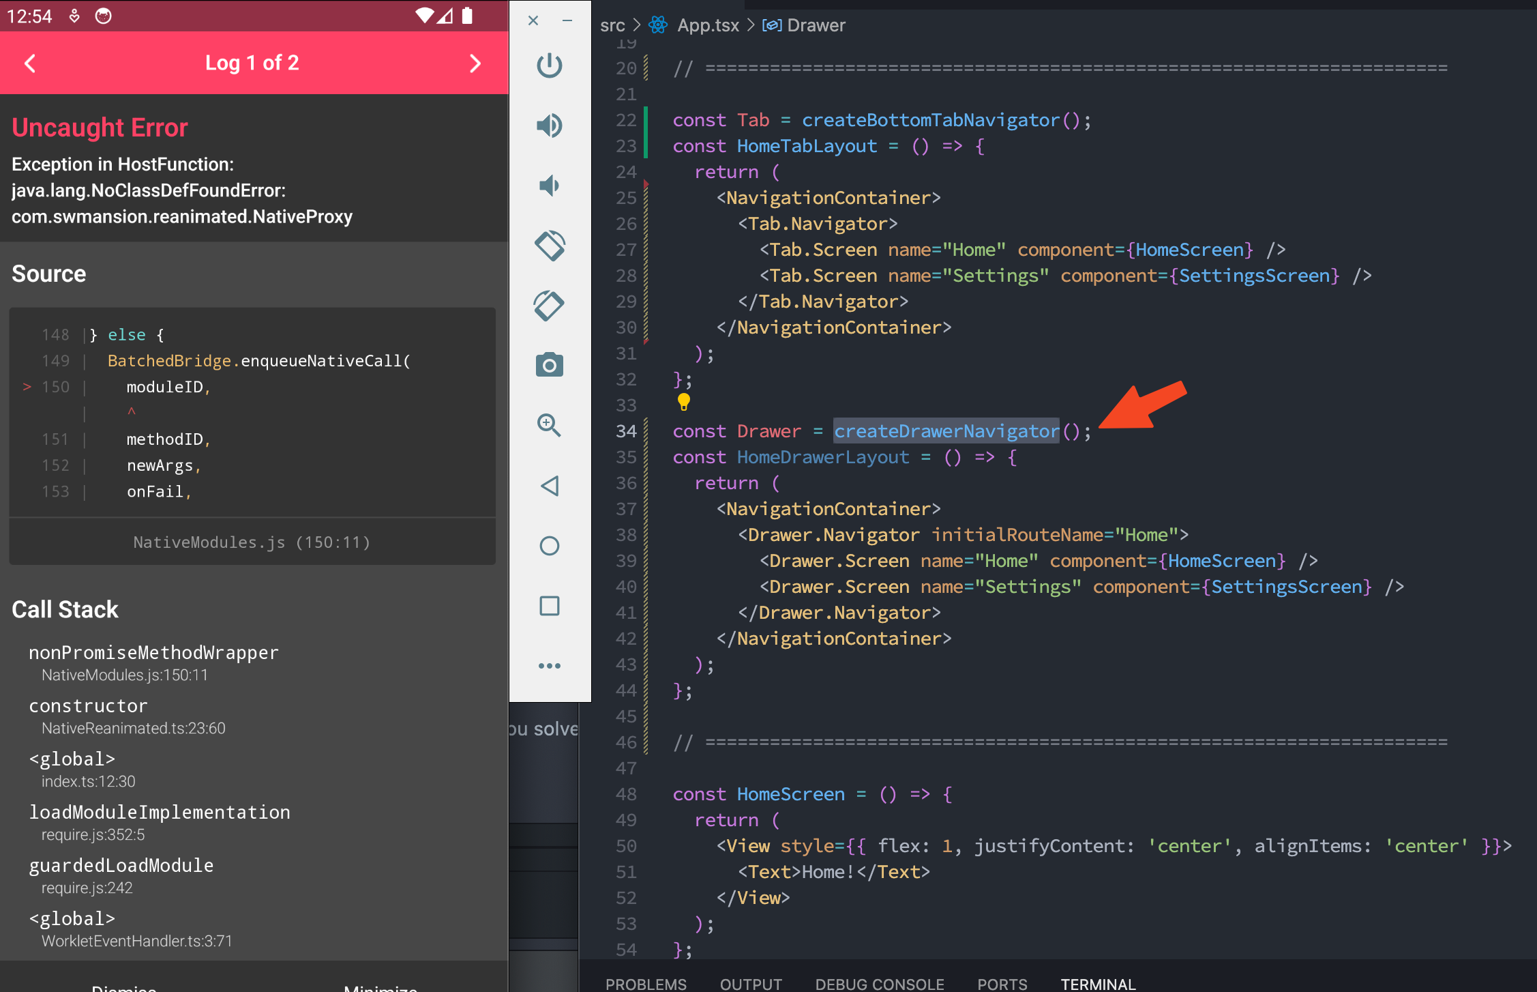The height and width of the screenshot is (992, 1537).
Task: Open the nonPromiseMethodWrapper stack frame
Action: [x=153, y=653]
